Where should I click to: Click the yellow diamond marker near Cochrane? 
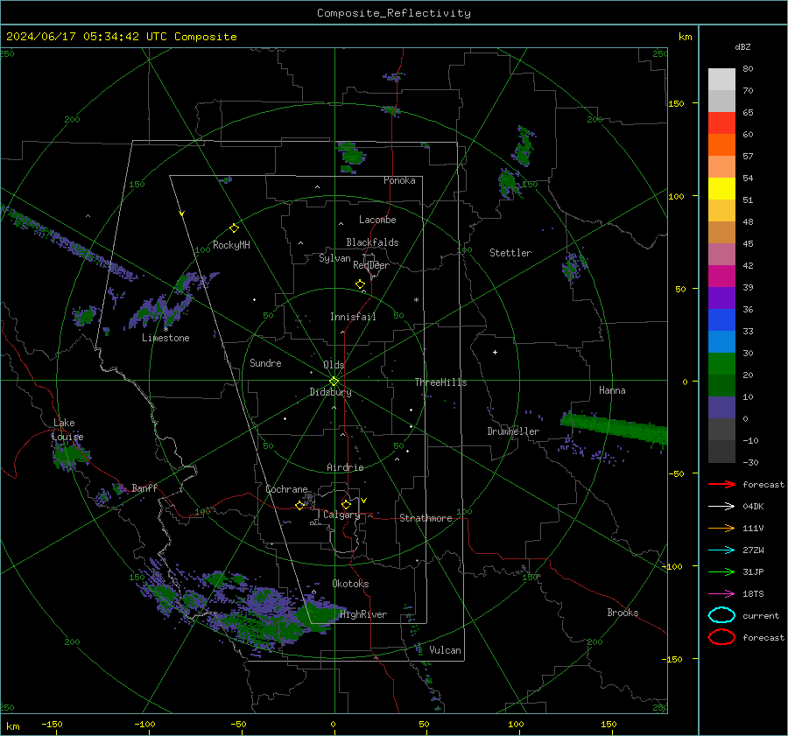pos(299,505)
